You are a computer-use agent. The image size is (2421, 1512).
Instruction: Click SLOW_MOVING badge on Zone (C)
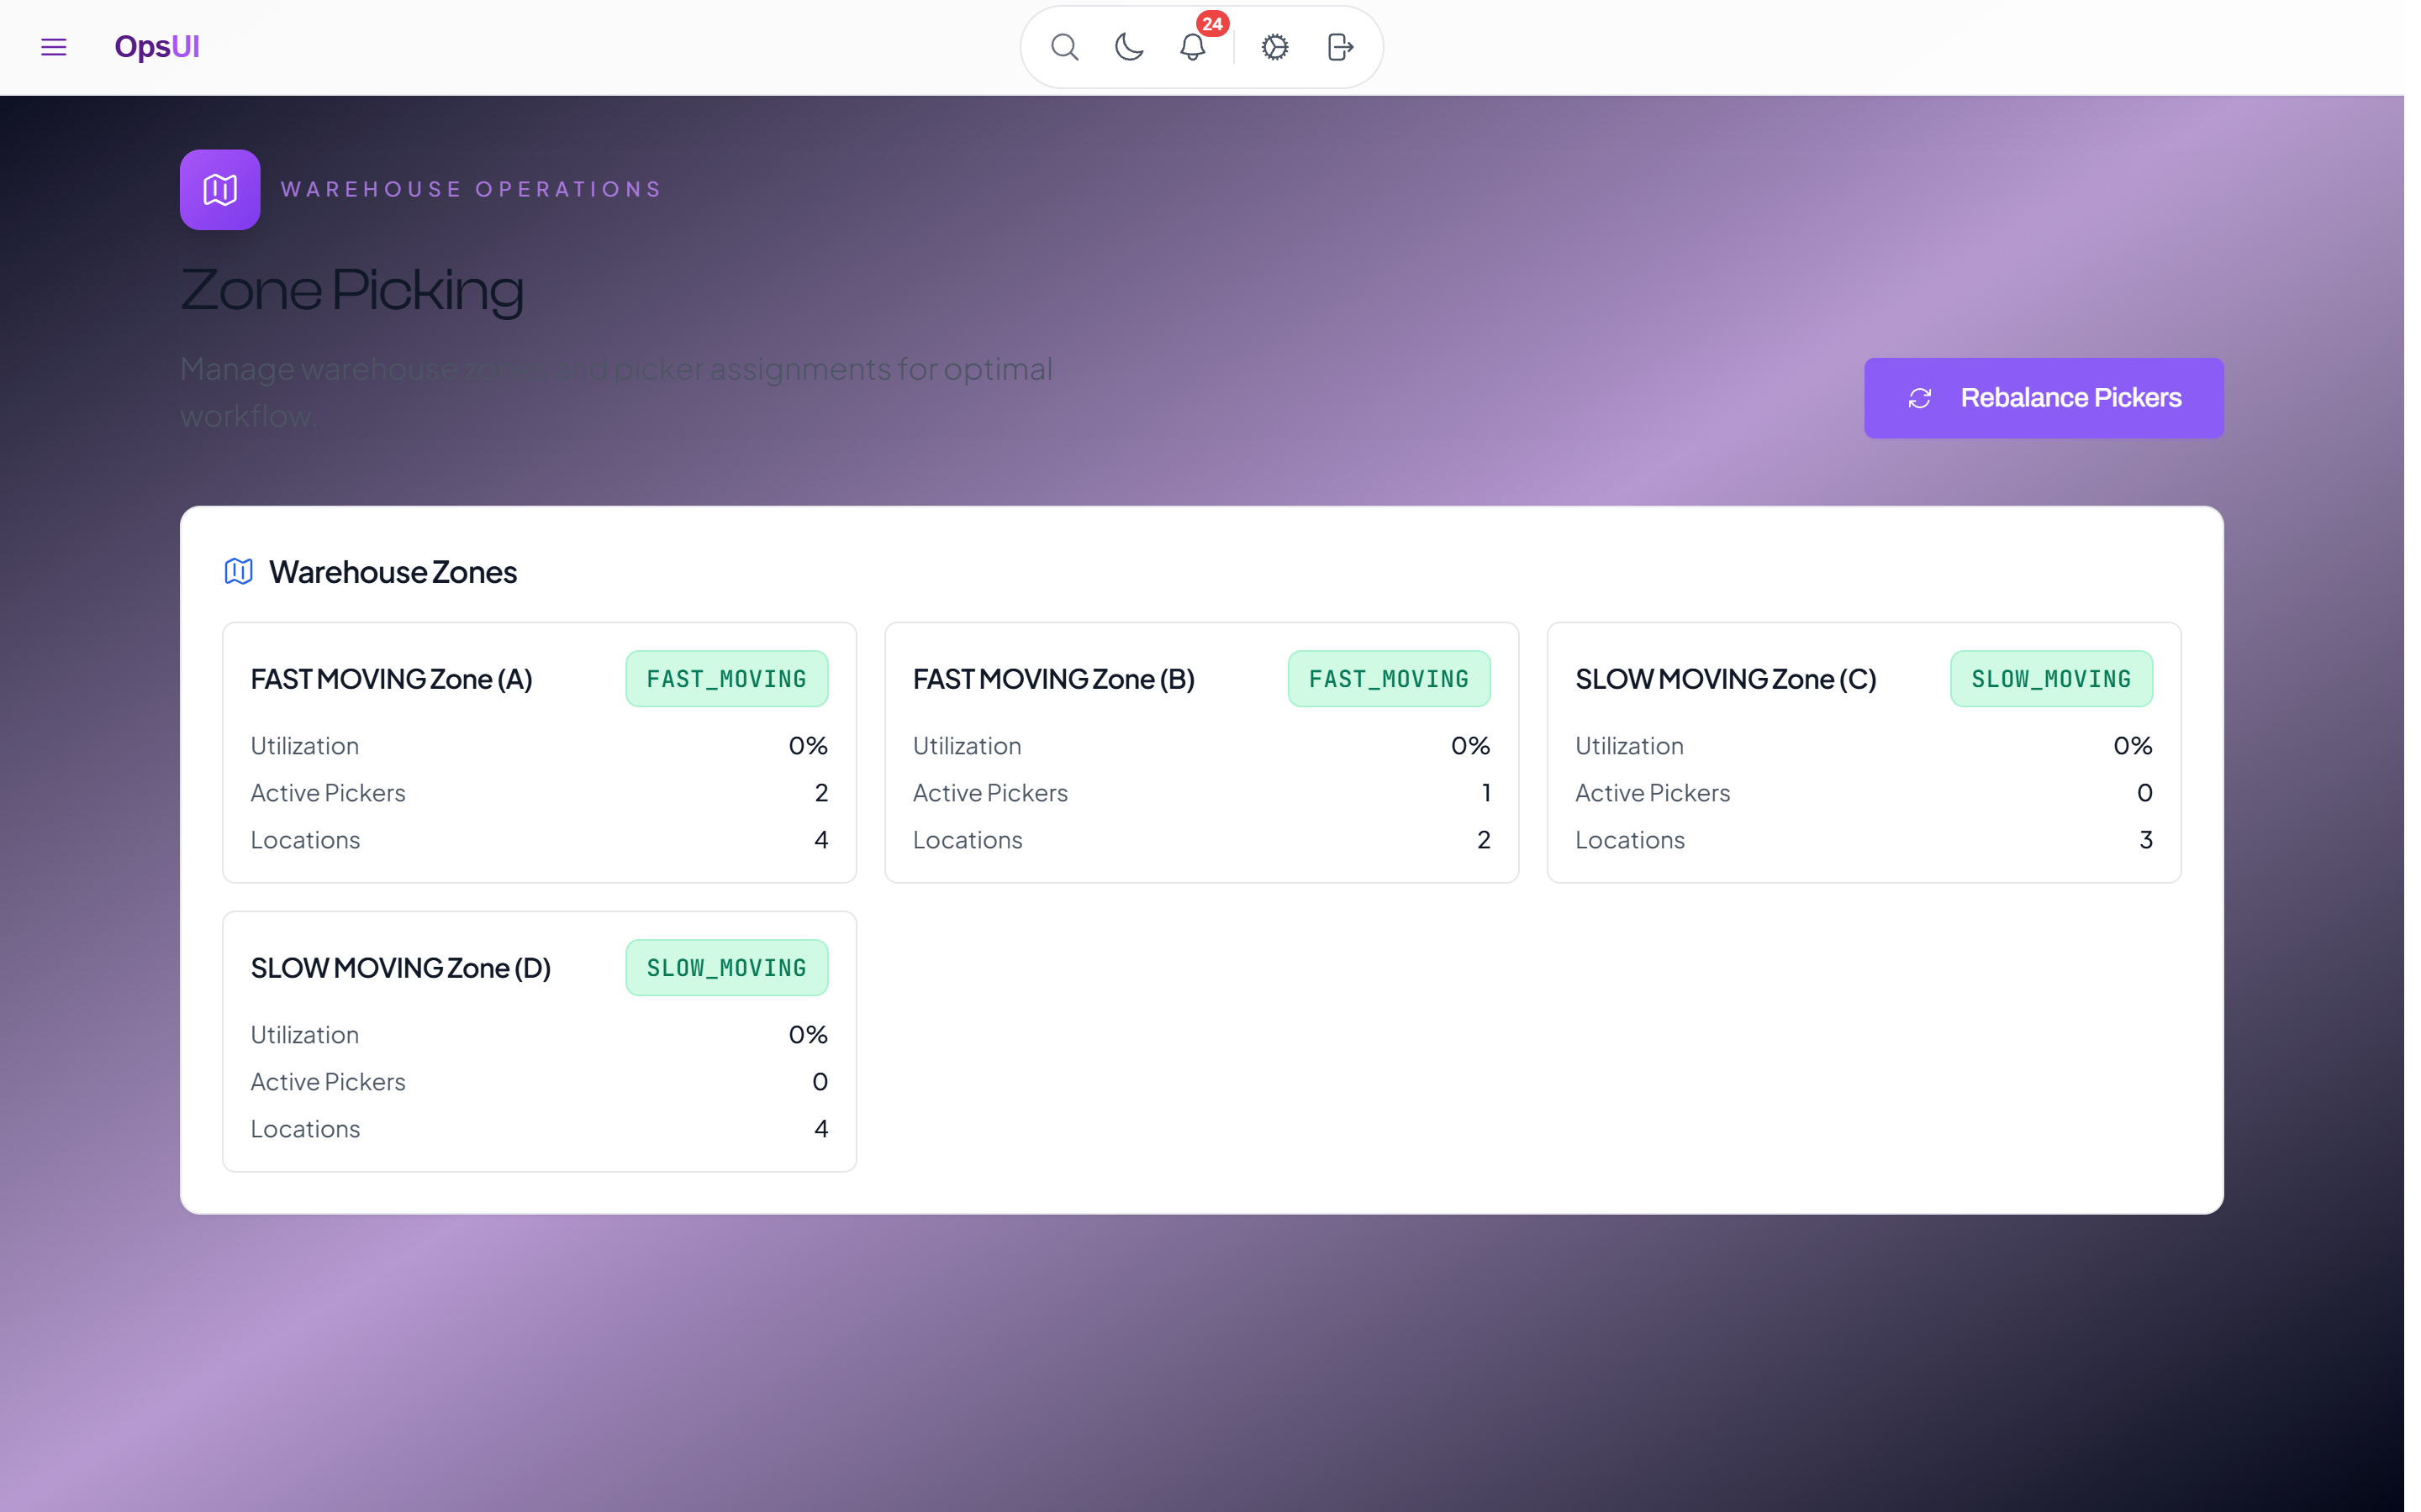[x=2051, y=679]
